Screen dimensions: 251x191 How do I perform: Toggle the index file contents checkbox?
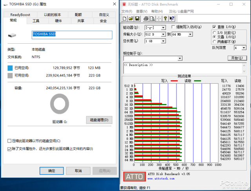point(9,149)
